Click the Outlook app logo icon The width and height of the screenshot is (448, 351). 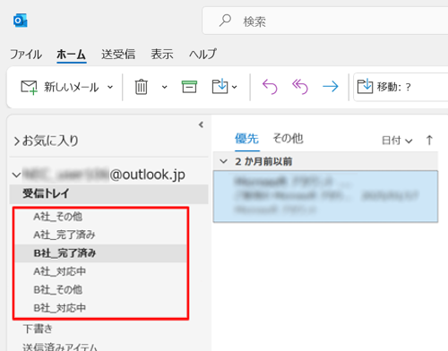click(21, 21)
